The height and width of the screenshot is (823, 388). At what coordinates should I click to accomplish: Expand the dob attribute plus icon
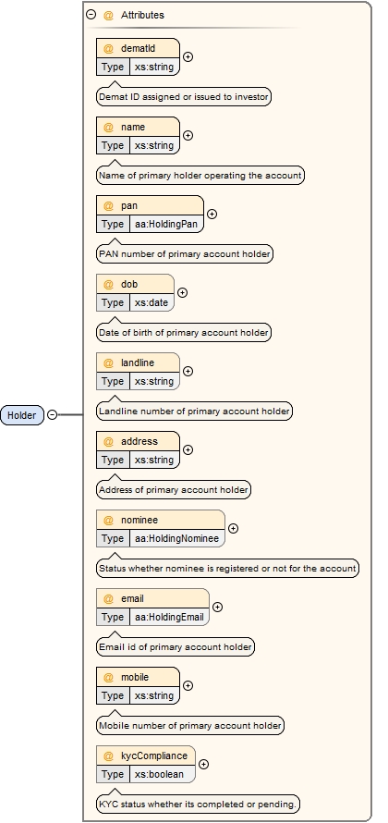[x=182, y=292]
